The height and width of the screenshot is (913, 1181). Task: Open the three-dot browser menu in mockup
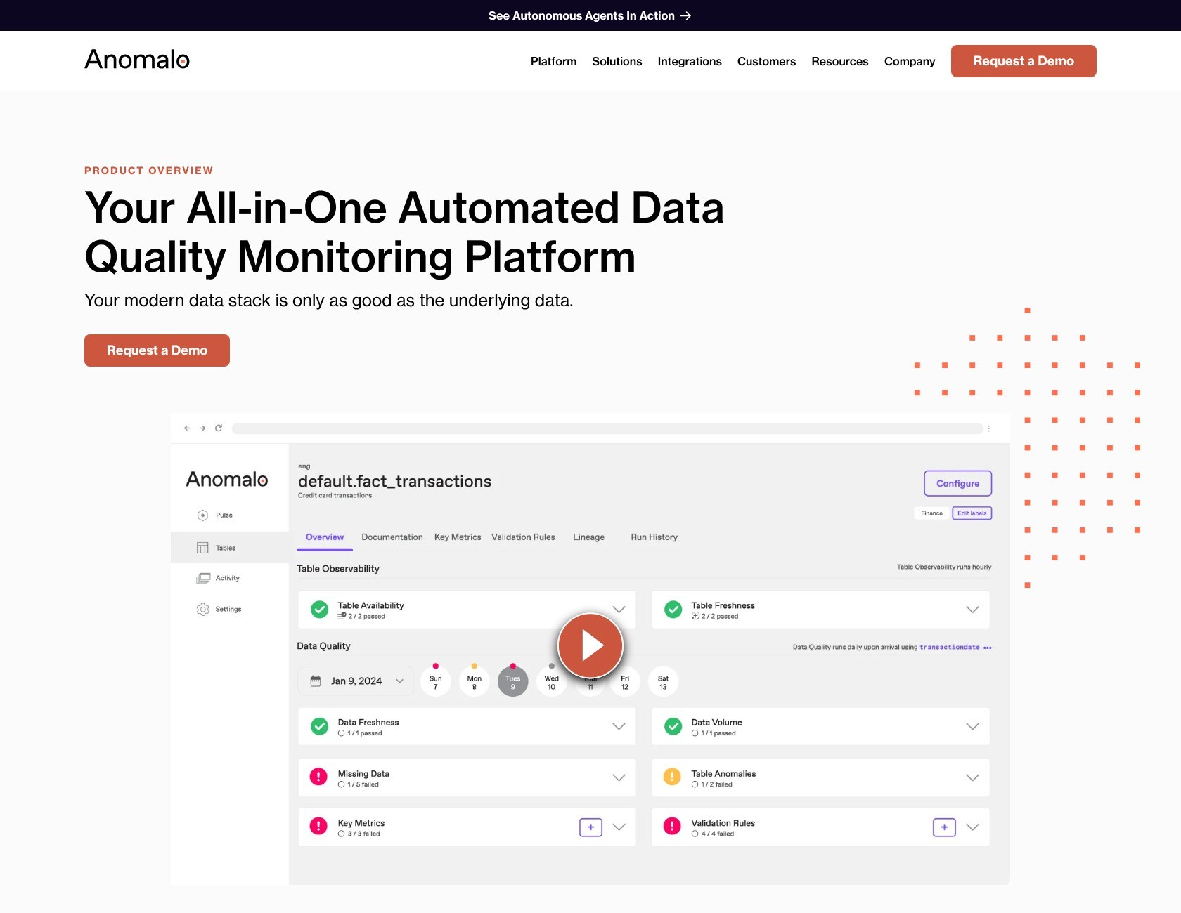(x=988, y=428)
